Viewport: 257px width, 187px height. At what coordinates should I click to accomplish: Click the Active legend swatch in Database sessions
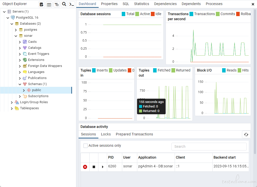[x=137, y=14]
